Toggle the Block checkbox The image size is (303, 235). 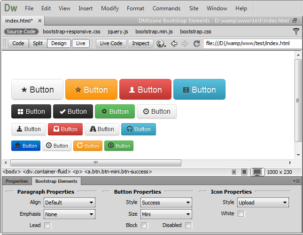click(x=144, y=225)
